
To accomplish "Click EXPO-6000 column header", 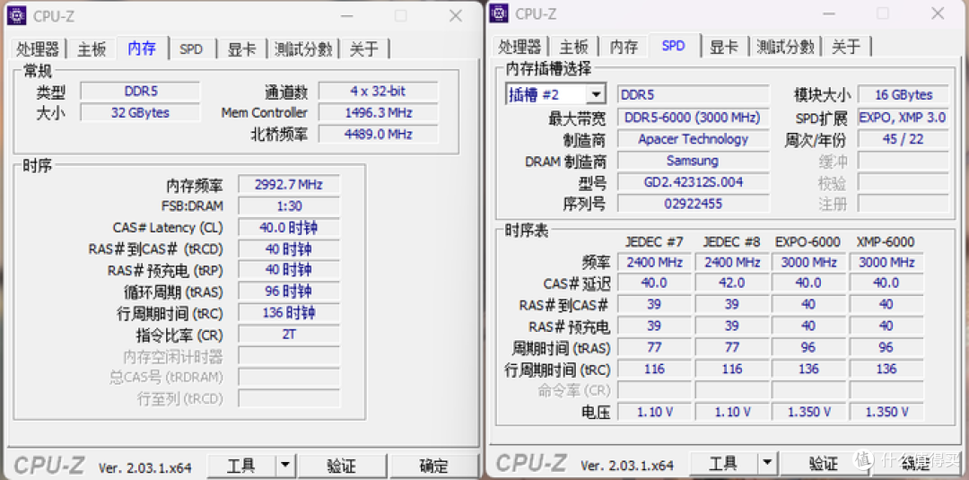I will click(807, 241).
